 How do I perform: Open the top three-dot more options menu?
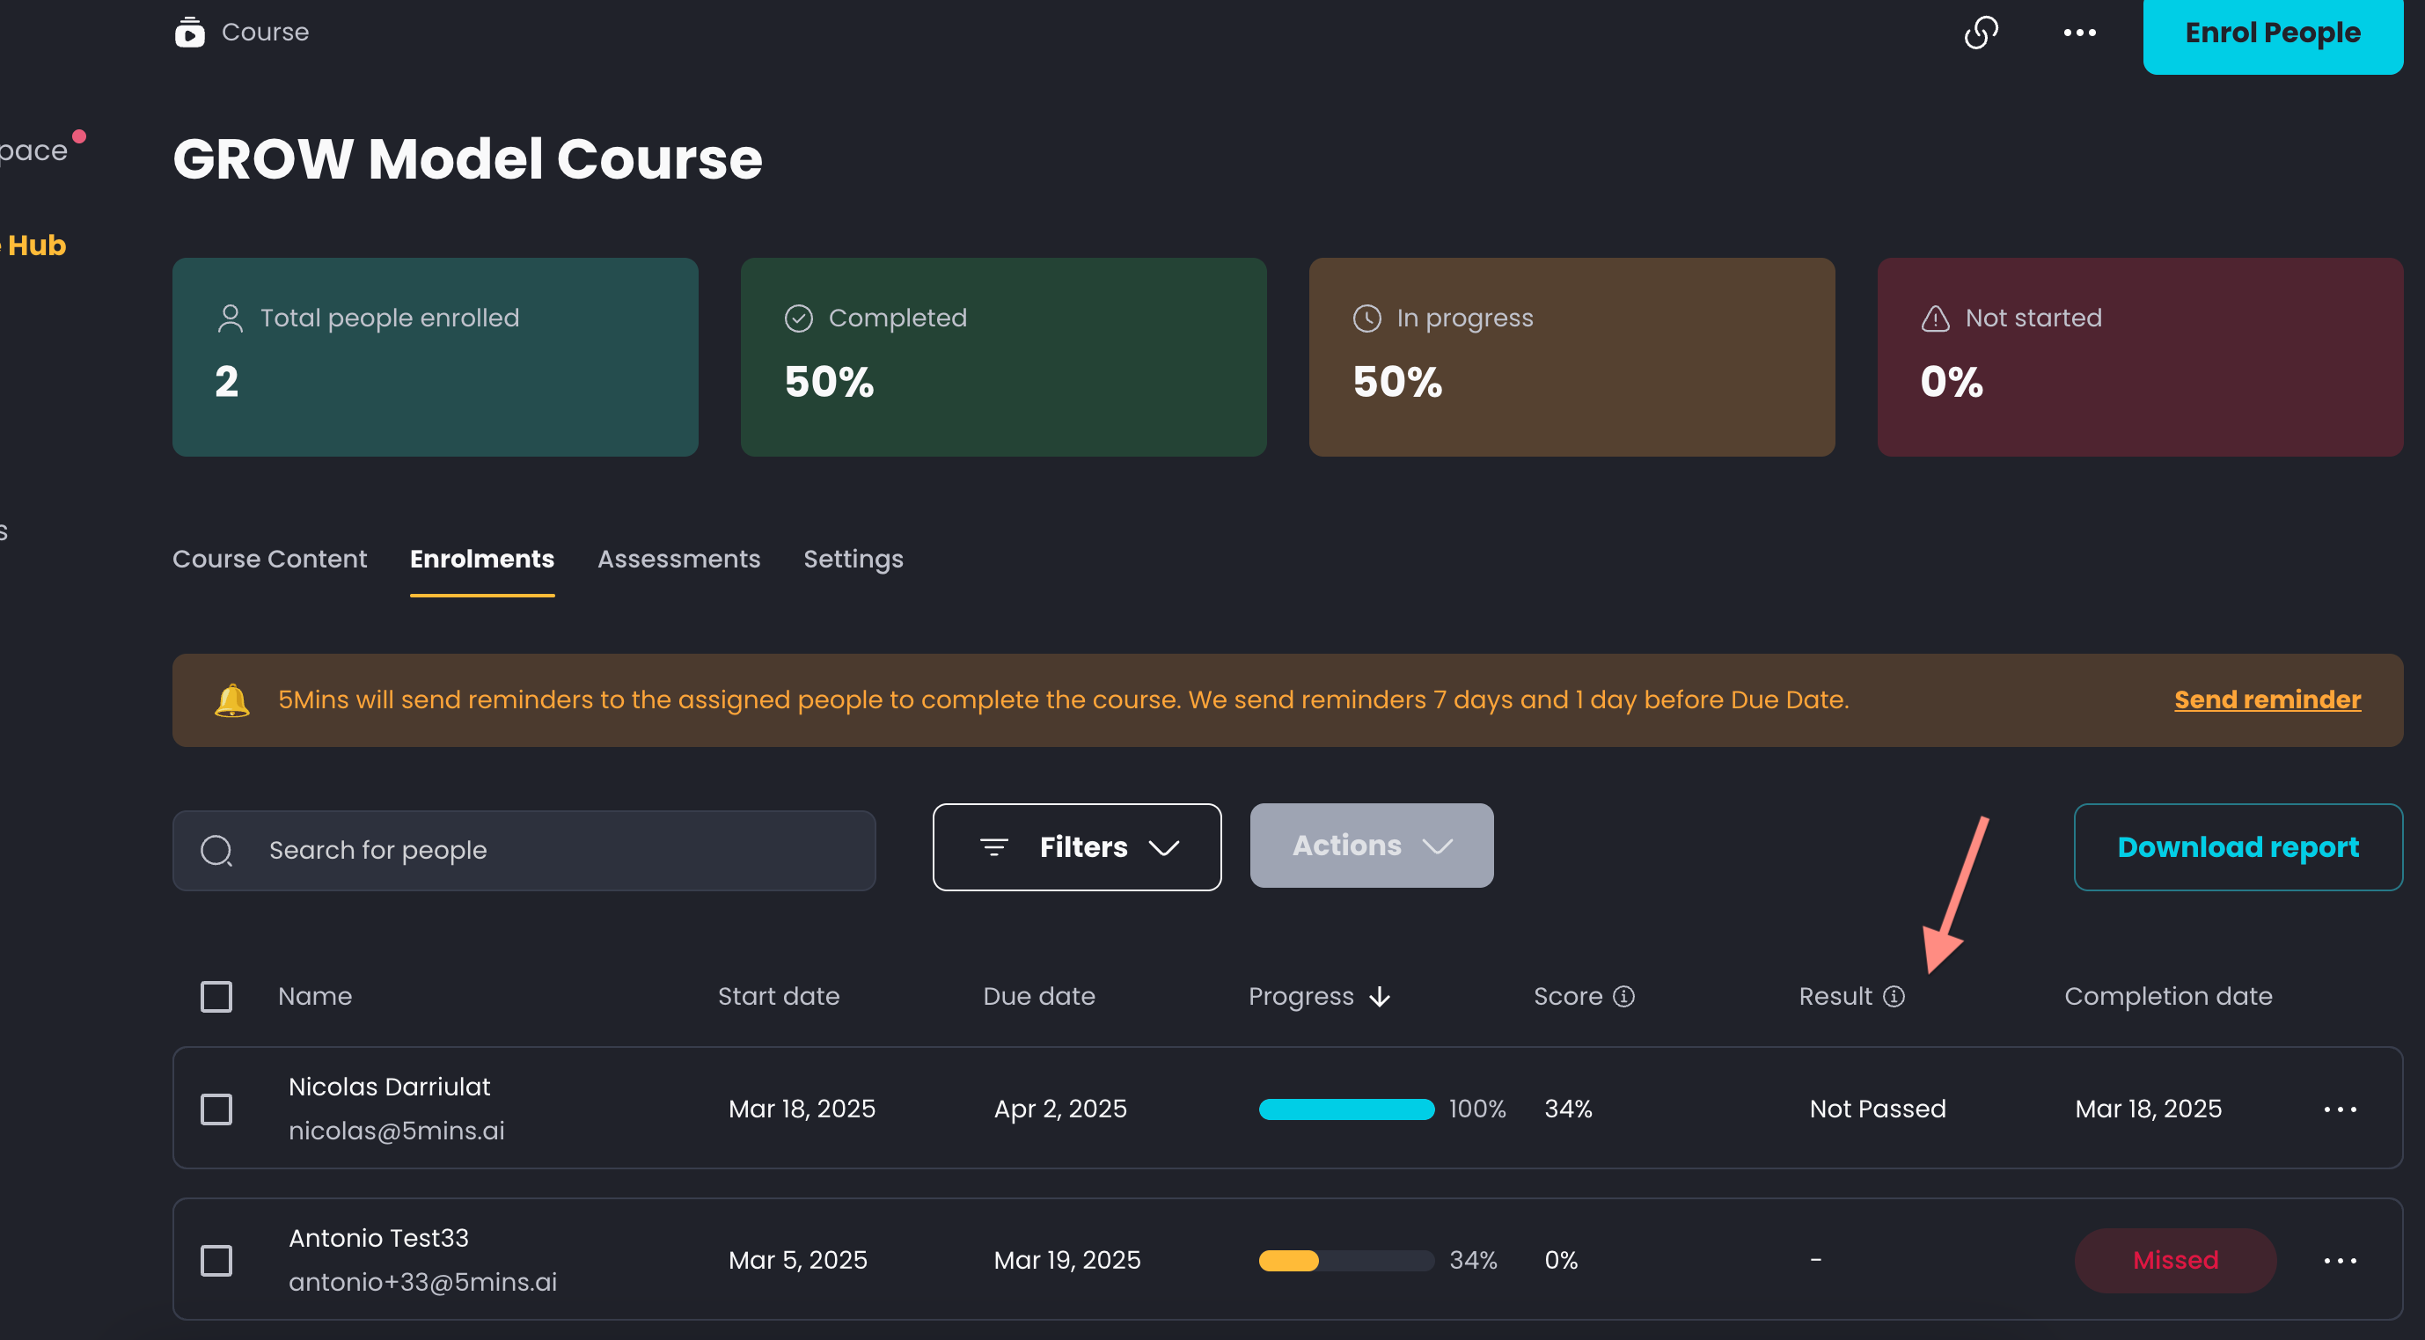(2079, 32)
